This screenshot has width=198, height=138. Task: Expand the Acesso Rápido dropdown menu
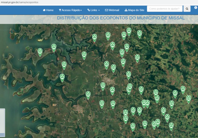70,10
